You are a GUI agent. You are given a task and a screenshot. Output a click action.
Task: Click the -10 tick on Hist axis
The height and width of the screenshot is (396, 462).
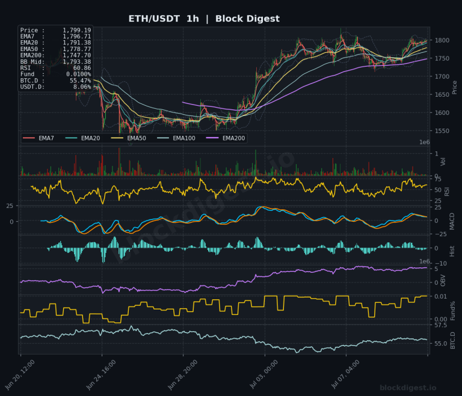[440, 264]
